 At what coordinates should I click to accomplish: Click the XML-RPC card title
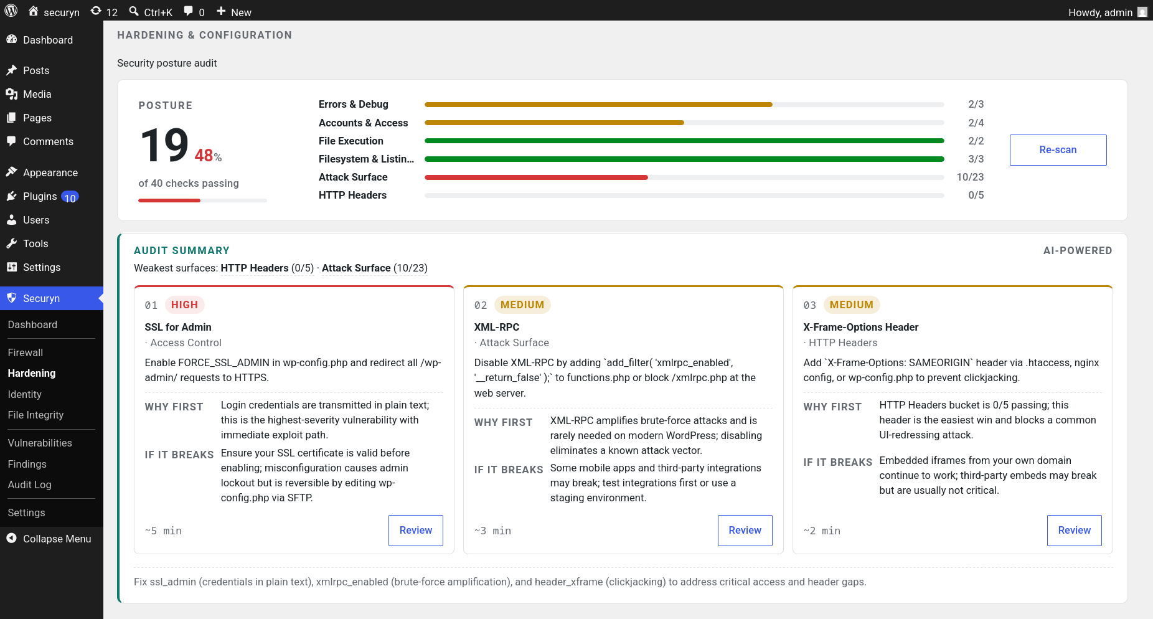point(497,328)
